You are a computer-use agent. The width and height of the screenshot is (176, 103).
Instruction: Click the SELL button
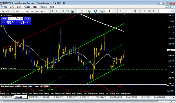pyautogui.click(x=4, y=18)
